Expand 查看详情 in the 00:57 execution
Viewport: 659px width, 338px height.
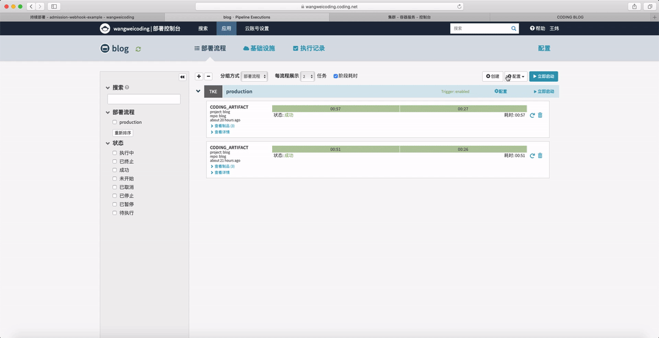click(220, 132)
